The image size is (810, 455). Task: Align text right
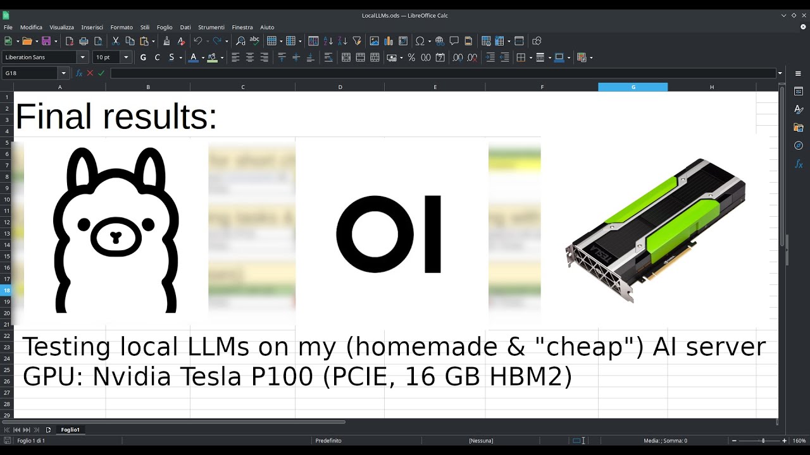[265, 58]
